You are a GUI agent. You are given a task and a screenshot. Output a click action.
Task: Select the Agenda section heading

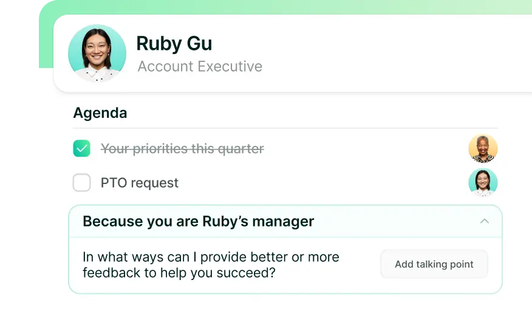[100, 113]
